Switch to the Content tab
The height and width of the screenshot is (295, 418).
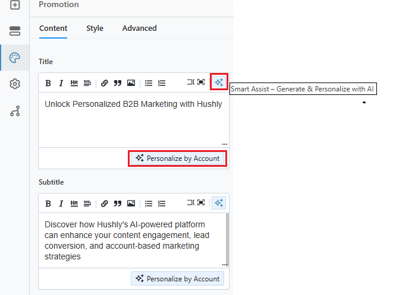53,28
